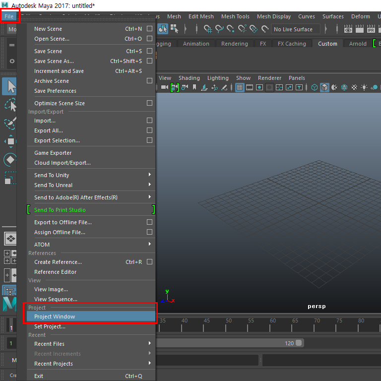The image size is (381, 381).
Task: Click the viewport Bookmarks icon
Action: 194,87
